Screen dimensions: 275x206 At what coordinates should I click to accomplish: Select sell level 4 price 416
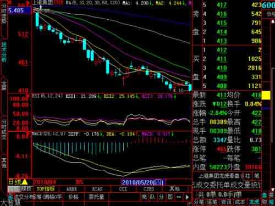click(x=222, y=14)
